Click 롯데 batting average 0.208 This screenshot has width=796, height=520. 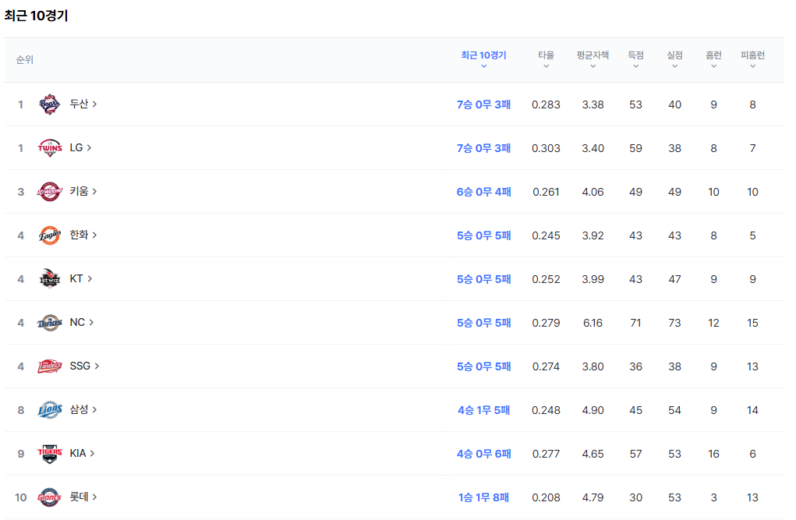pos(546,497)
